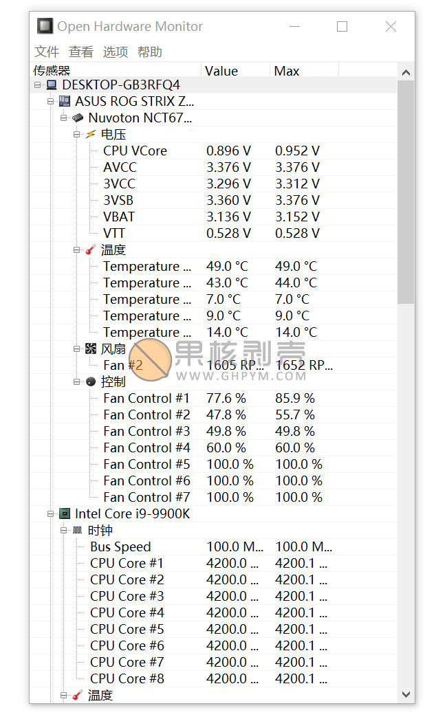This screenshot has width=436, height=719.
Task: Collapse the Intel Core i9-9900K node
Action: click(50, 513)
